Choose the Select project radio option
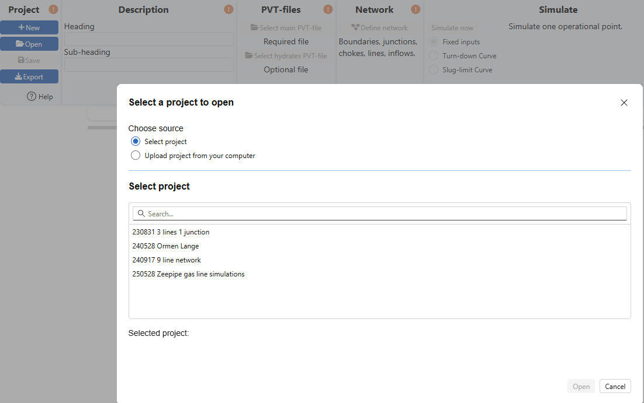 [x=136, y=142]
